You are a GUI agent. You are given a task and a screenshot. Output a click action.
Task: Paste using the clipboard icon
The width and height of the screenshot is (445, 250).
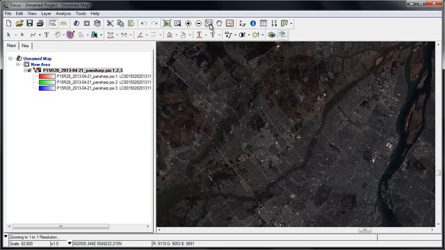point(131,23)
